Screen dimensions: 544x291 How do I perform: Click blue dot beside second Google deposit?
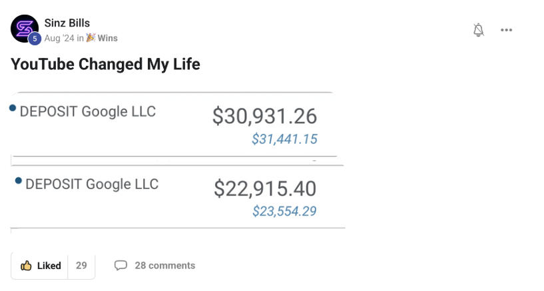coord(18,180)
